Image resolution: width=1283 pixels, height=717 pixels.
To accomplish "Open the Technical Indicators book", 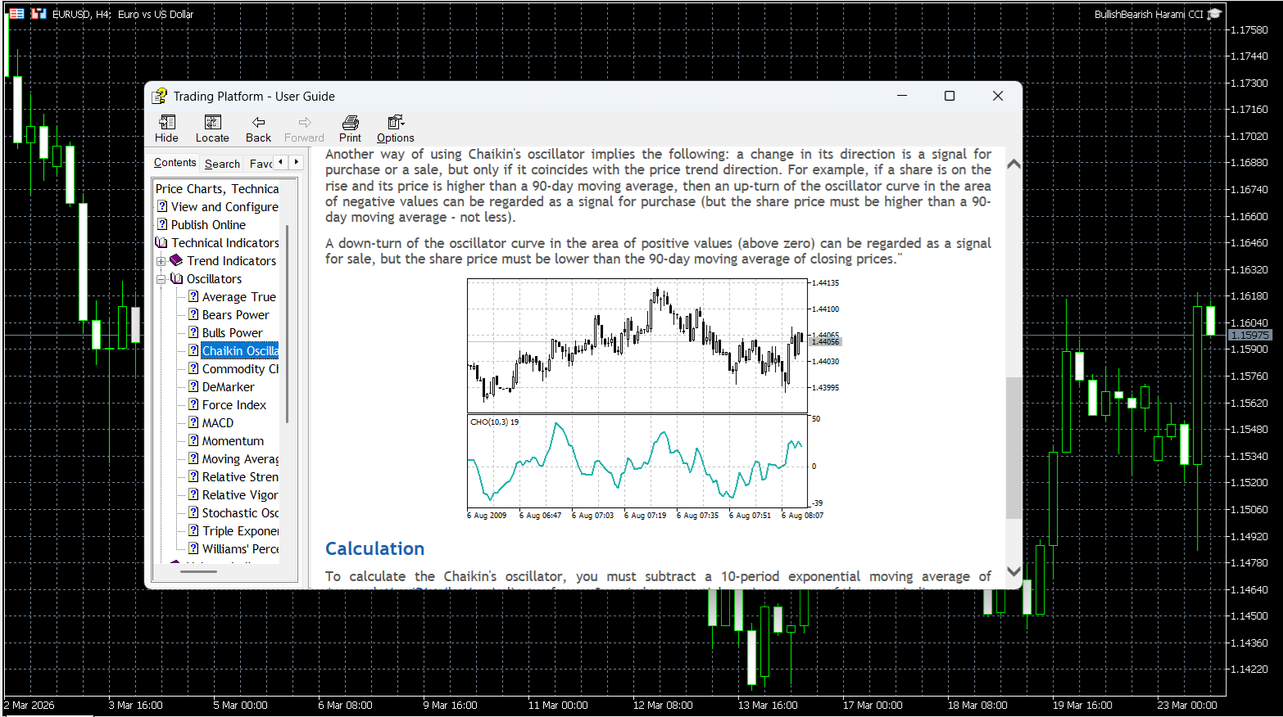I will (218, 243).
